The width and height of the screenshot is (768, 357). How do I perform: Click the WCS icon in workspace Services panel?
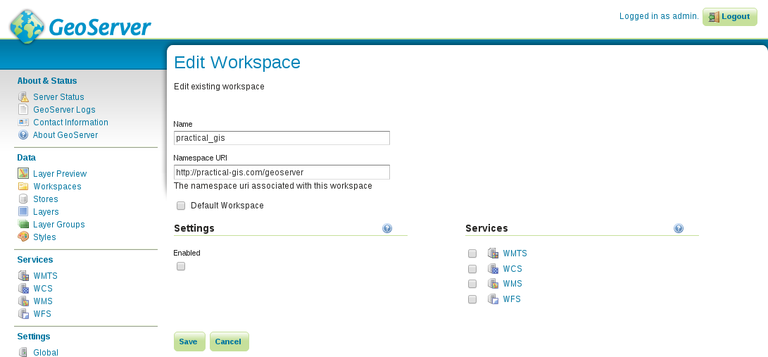(x=493, y=268)
